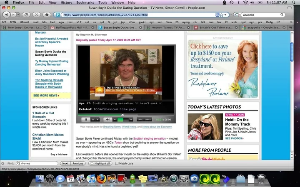The height and width of the screenshot is (187, 300).
Task: Open Photo Booth from the dock
Action: (122, 179)
